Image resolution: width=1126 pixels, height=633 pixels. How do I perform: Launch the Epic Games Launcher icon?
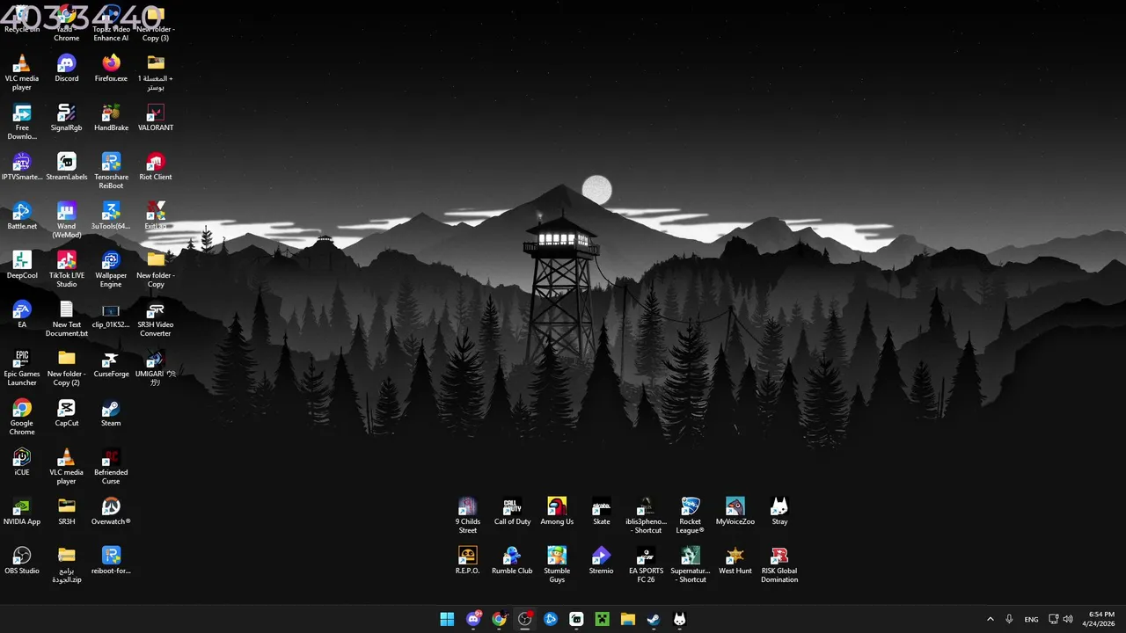coord(22,368)
